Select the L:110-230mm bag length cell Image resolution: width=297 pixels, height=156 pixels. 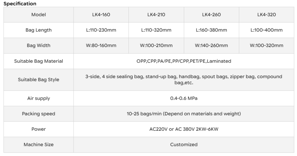pyautogui.click(x=101, y=30)
